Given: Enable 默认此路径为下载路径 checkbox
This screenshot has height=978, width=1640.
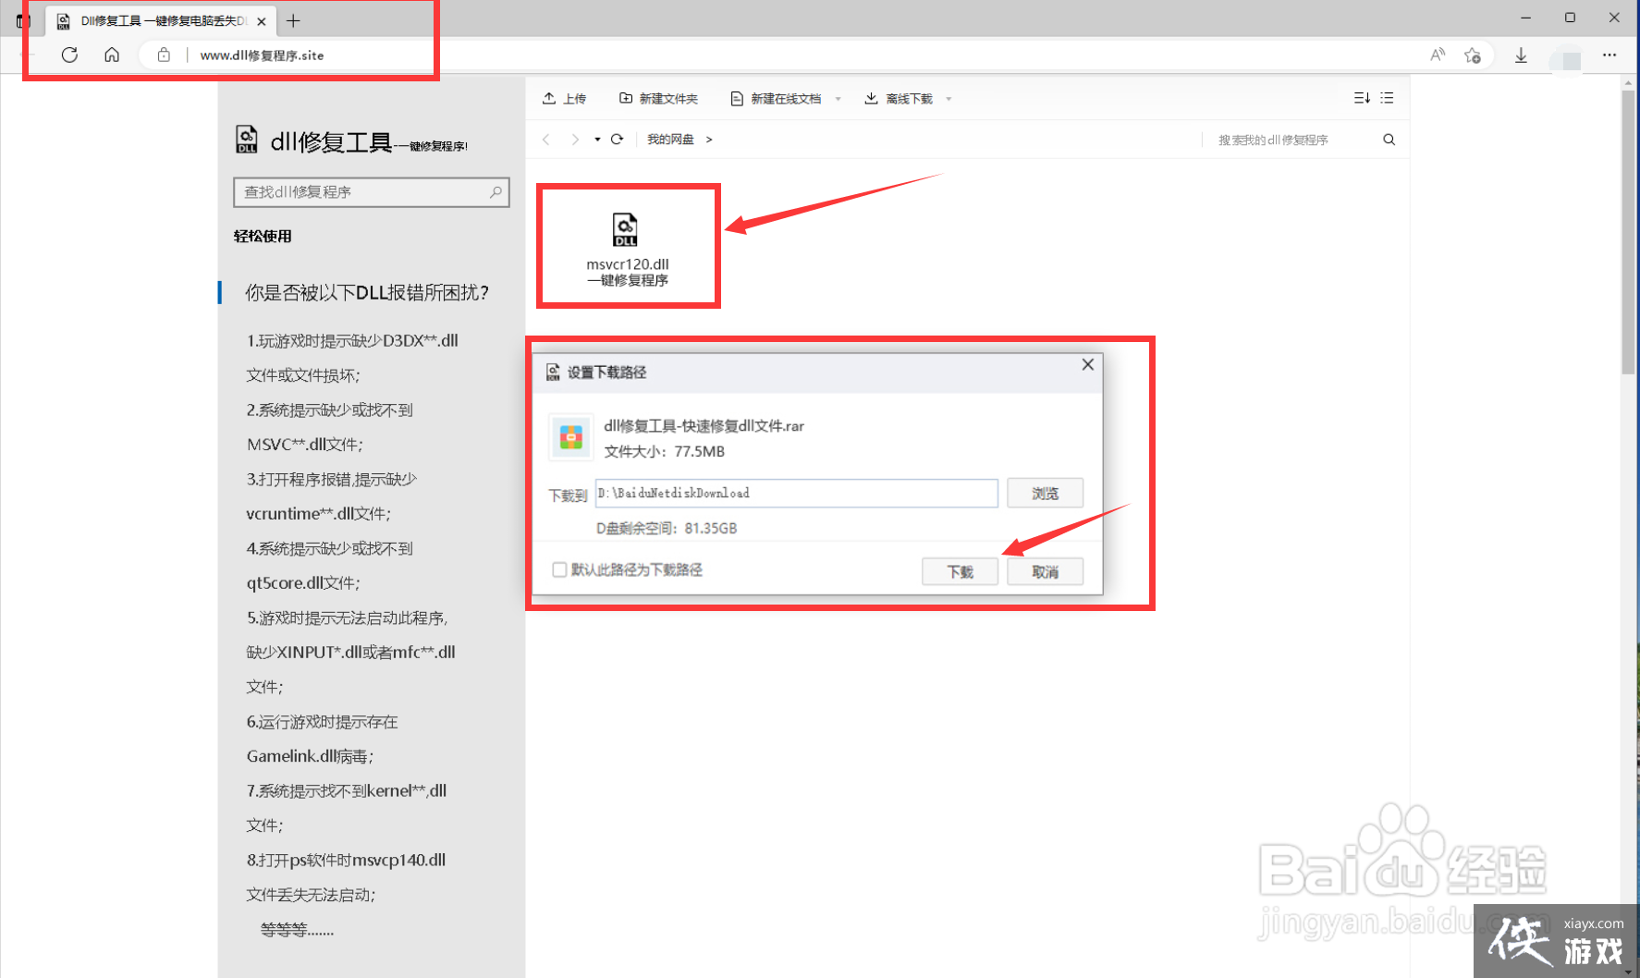Looking at the screenshot, I should point(559,569).
